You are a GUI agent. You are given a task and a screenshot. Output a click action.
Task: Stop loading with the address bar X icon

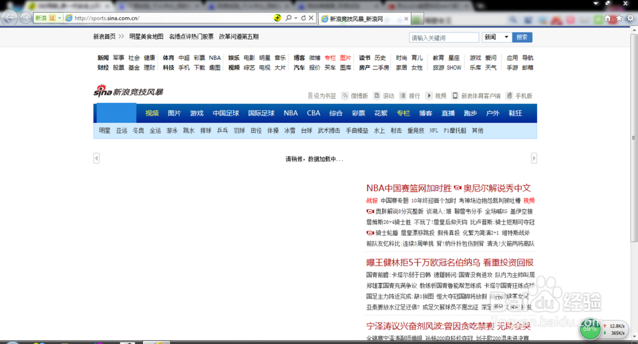point(311,18)
